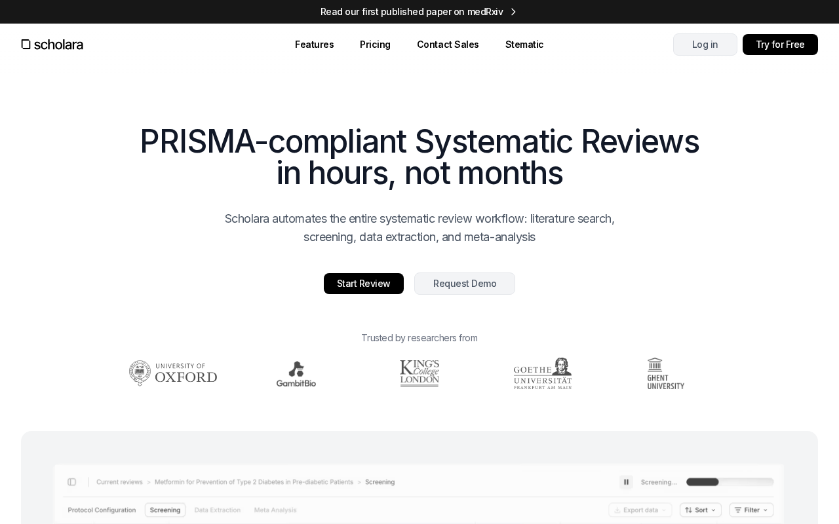Pause the screening with pause icon
839x524 pixels.
pos(626,482)
